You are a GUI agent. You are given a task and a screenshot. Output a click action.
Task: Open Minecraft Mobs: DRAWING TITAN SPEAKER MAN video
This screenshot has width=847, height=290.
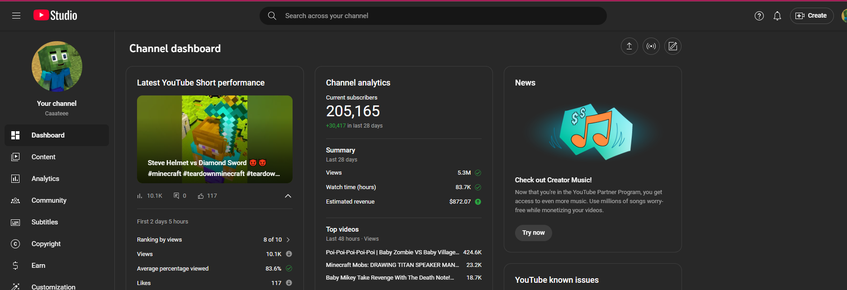pyautogui.click(x=393, y=265)
